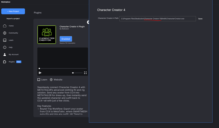The width and height of the screenshot is (219, 128).
Task: Enter fullscreen on the preview video
Action: (x=85, y=73)
